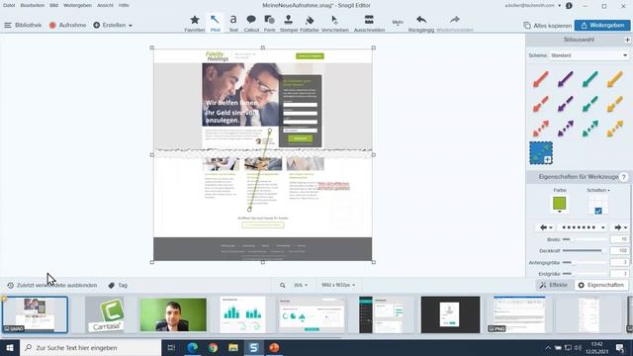Expand the Erstellen dropdown
This screenshot has height=356, width=633.
tap(113, 25)
